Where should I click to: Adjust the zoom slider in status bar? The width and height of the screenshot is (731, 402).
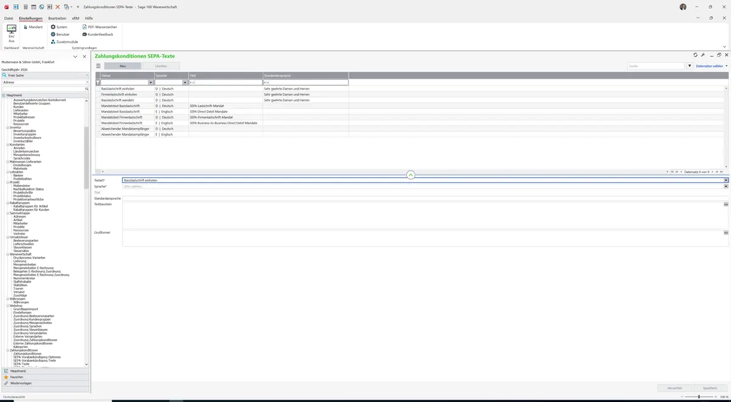click(x=699, y=397)
